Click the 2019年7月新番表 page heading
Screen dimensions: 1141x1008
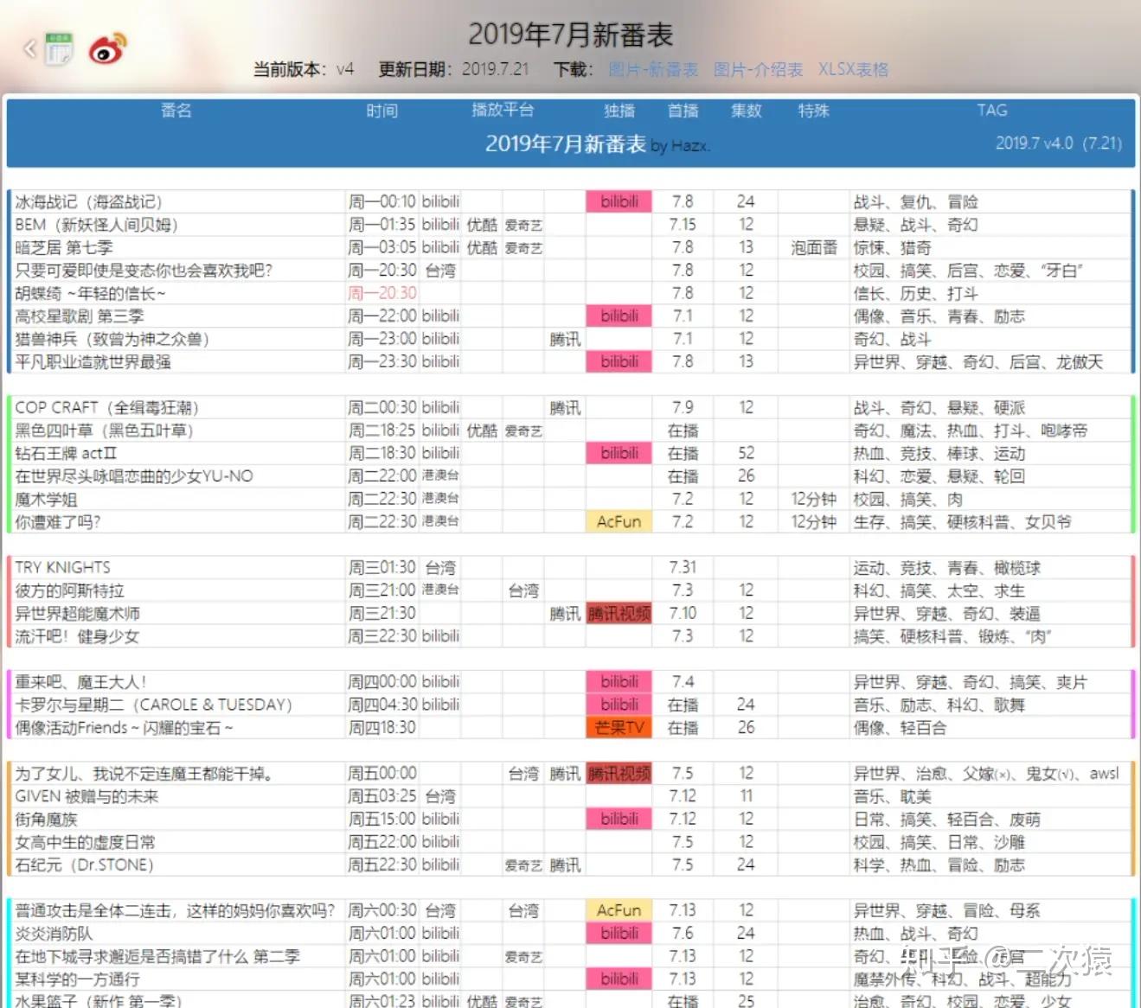tap(571, 35)
